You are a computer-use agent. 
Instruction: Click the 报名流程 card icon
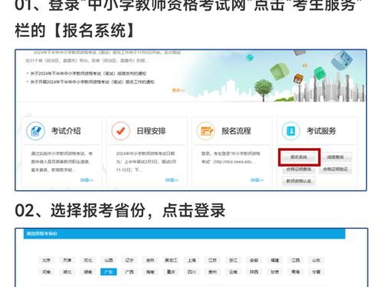pyautogui.click(x=206, y=131)
